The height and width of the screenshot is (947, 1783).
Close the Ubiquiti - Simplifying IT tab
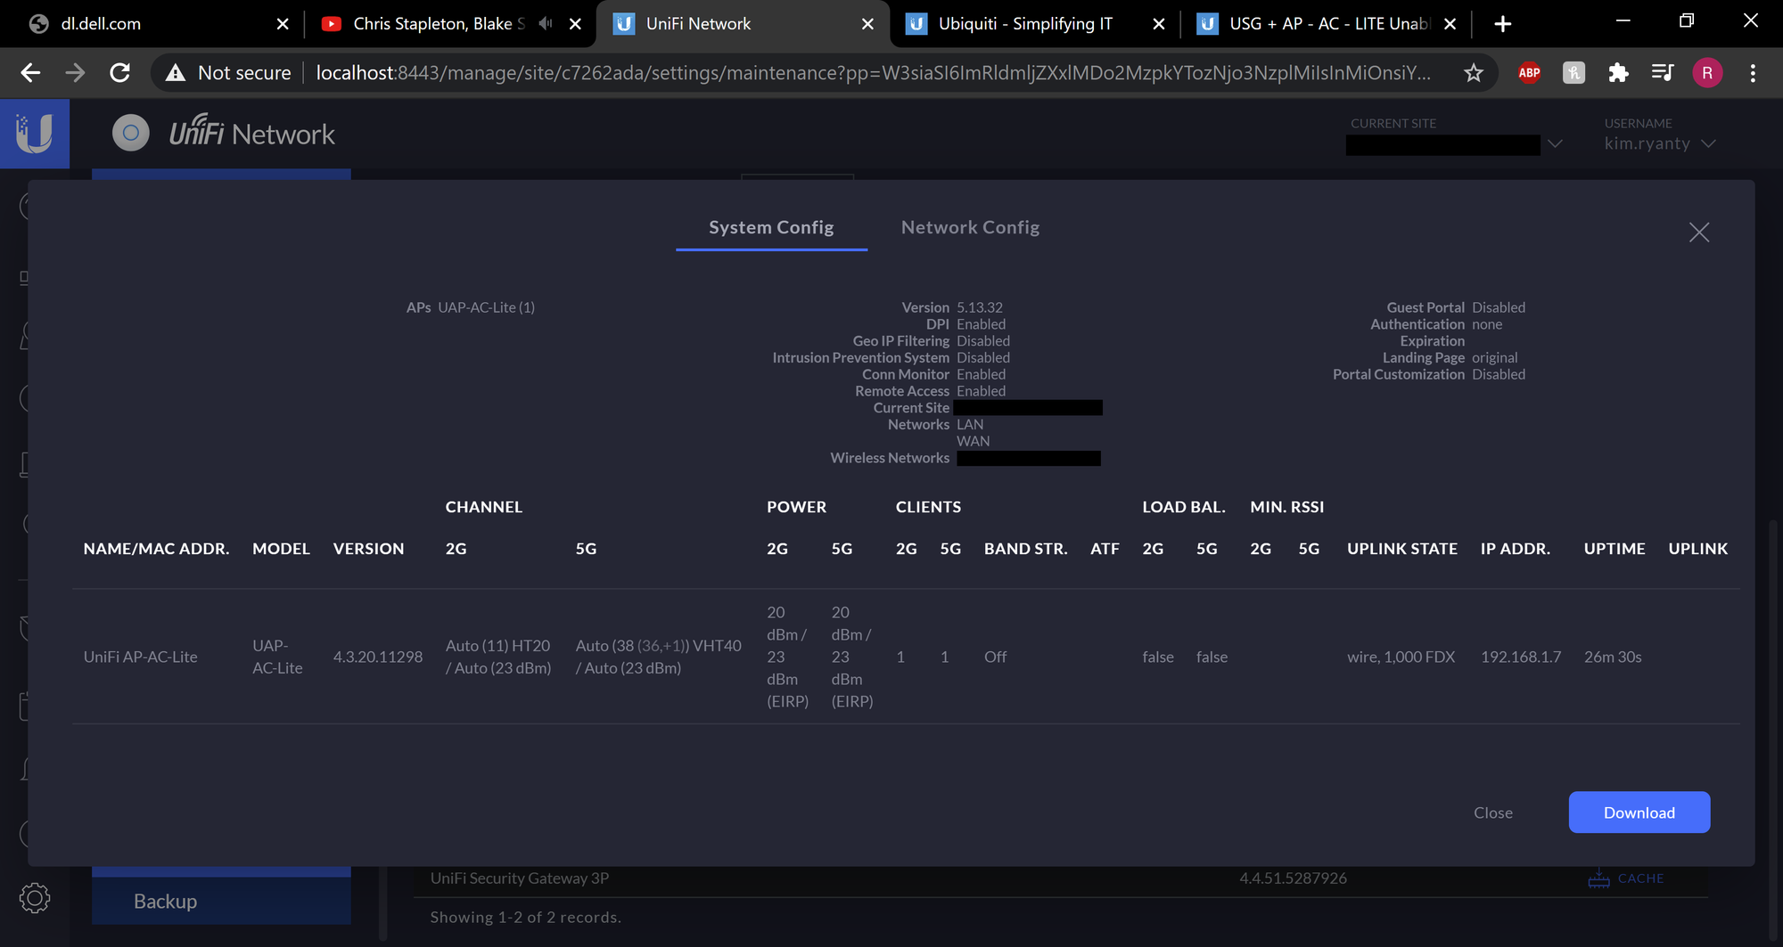(1159, 24)
